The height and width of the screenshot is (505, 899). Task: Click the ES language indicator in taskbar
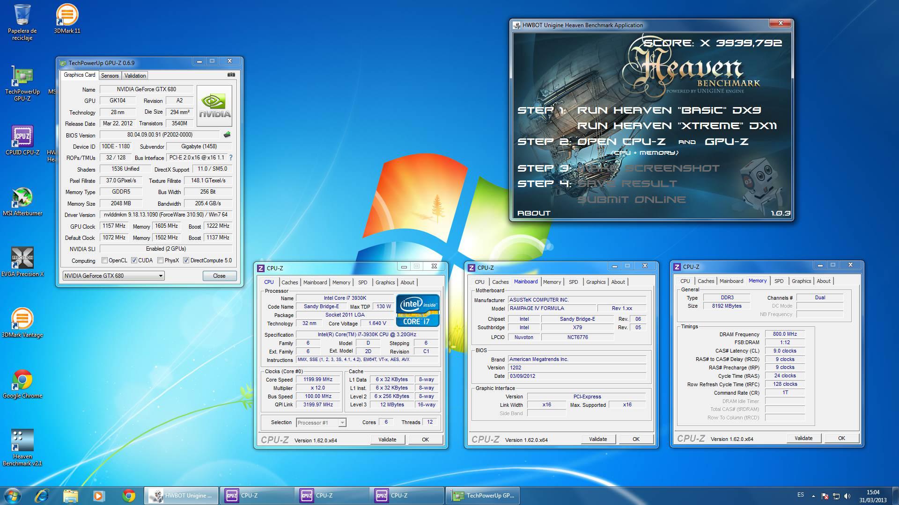coord(801,495)
